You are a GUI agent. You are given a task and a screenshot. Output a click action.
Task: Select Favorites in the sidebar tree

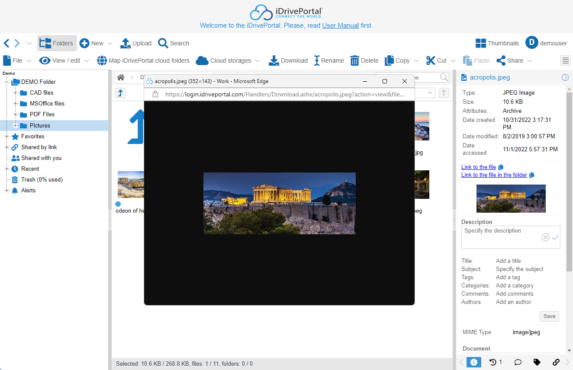(x=32, y=136)
